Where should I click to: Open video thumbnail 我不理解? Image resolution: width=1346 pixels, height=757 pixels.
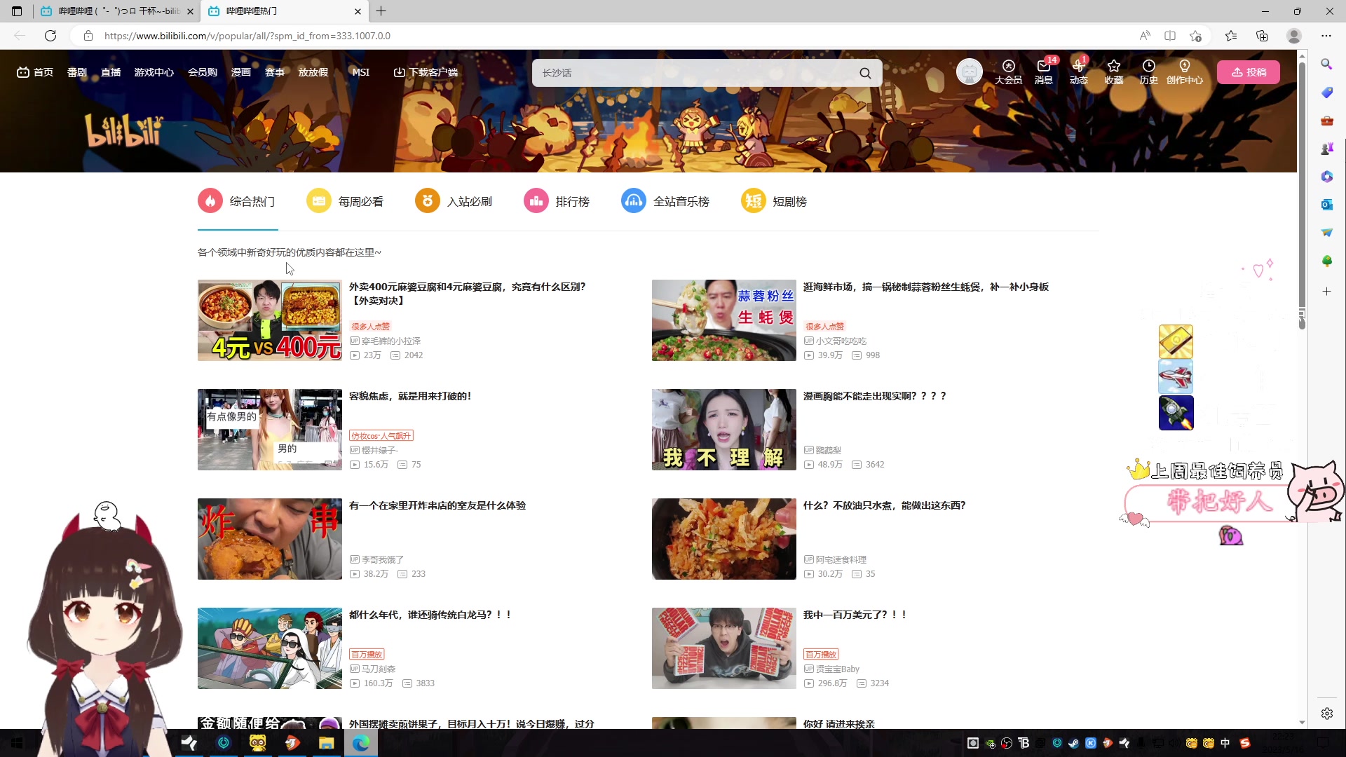pos(724,430)
